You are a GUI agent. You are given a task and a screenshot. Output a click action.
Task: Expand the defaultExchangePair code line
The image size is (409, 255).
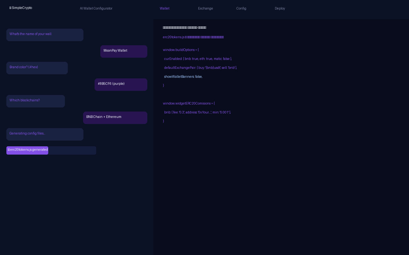click(200, 68)
